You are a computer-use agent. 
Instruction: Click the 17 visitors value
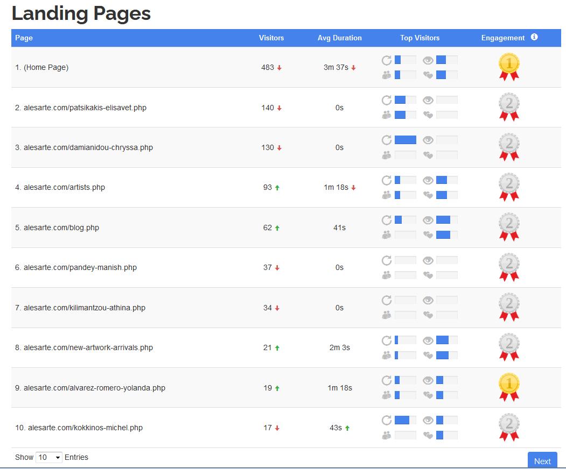pos(268,428)
